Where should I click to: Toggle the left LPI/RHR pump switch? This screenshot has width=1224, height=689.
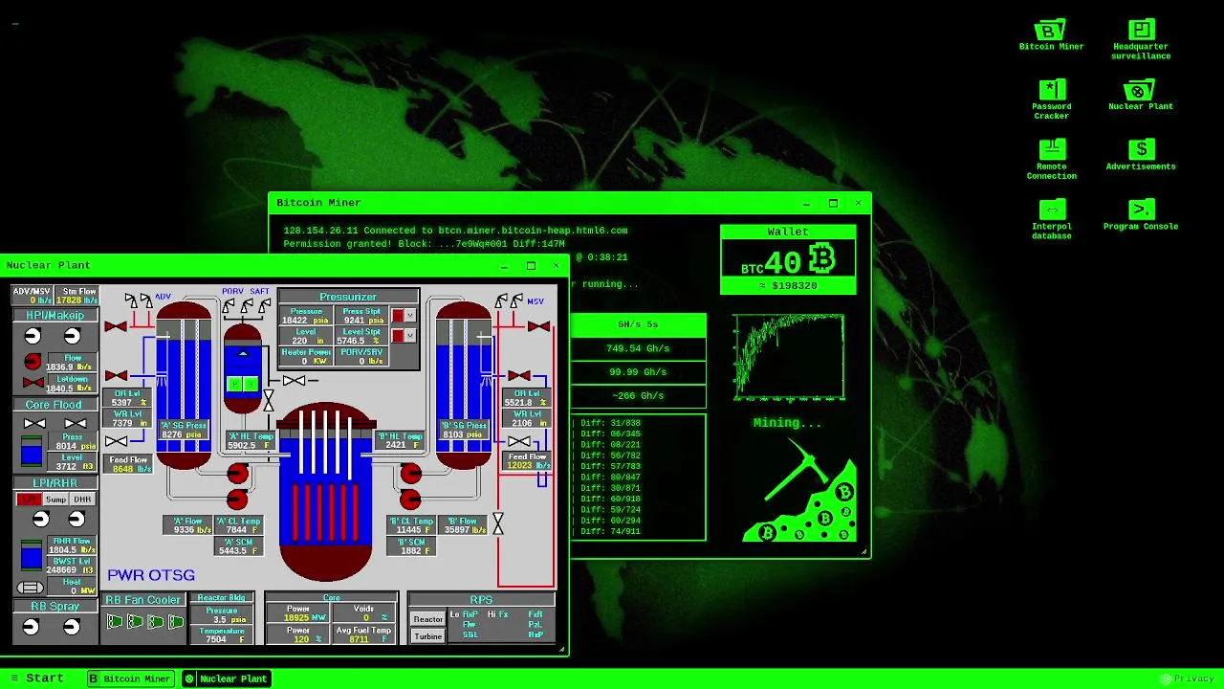(x=40, y=518)
